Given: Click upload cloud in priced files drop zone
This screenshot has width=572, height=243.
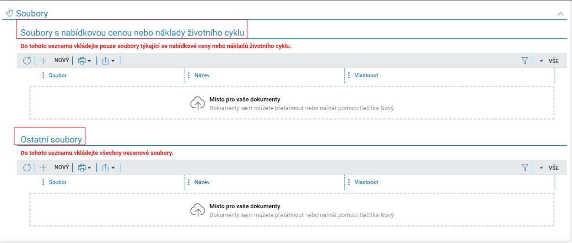Looking at the screenshot, I should [x=198, y=104].
